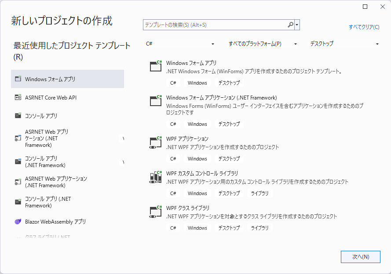
Task: Click the ASP.NET Core Web API icon
Action: coord(18,97)
